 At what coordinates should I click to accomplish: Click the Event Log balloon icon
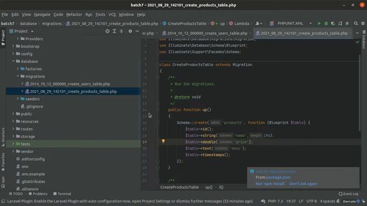341,194
